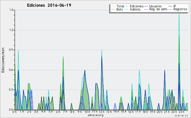Select the "Total" legend label
Viewport: 191px width, 118px height.
[x=120, y=6]
